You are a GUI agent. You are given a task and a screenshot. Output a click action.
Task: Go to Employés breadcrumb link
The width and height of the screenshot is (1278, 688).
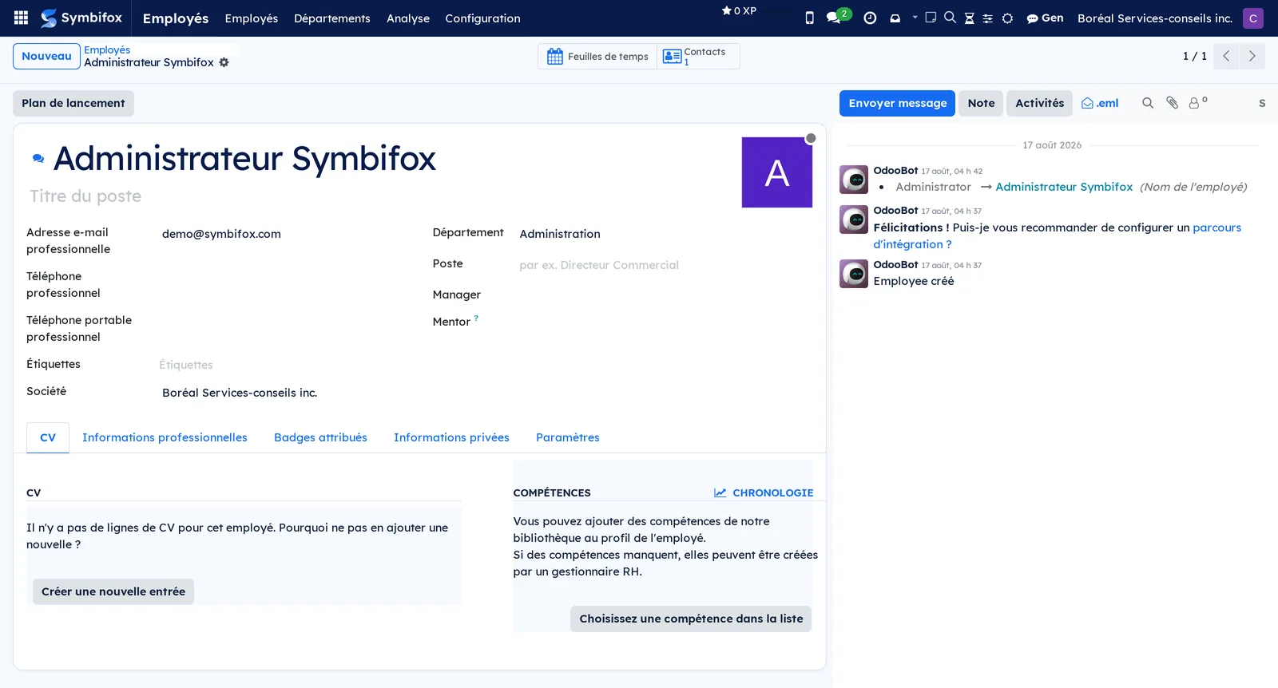(x=107, y=49)
